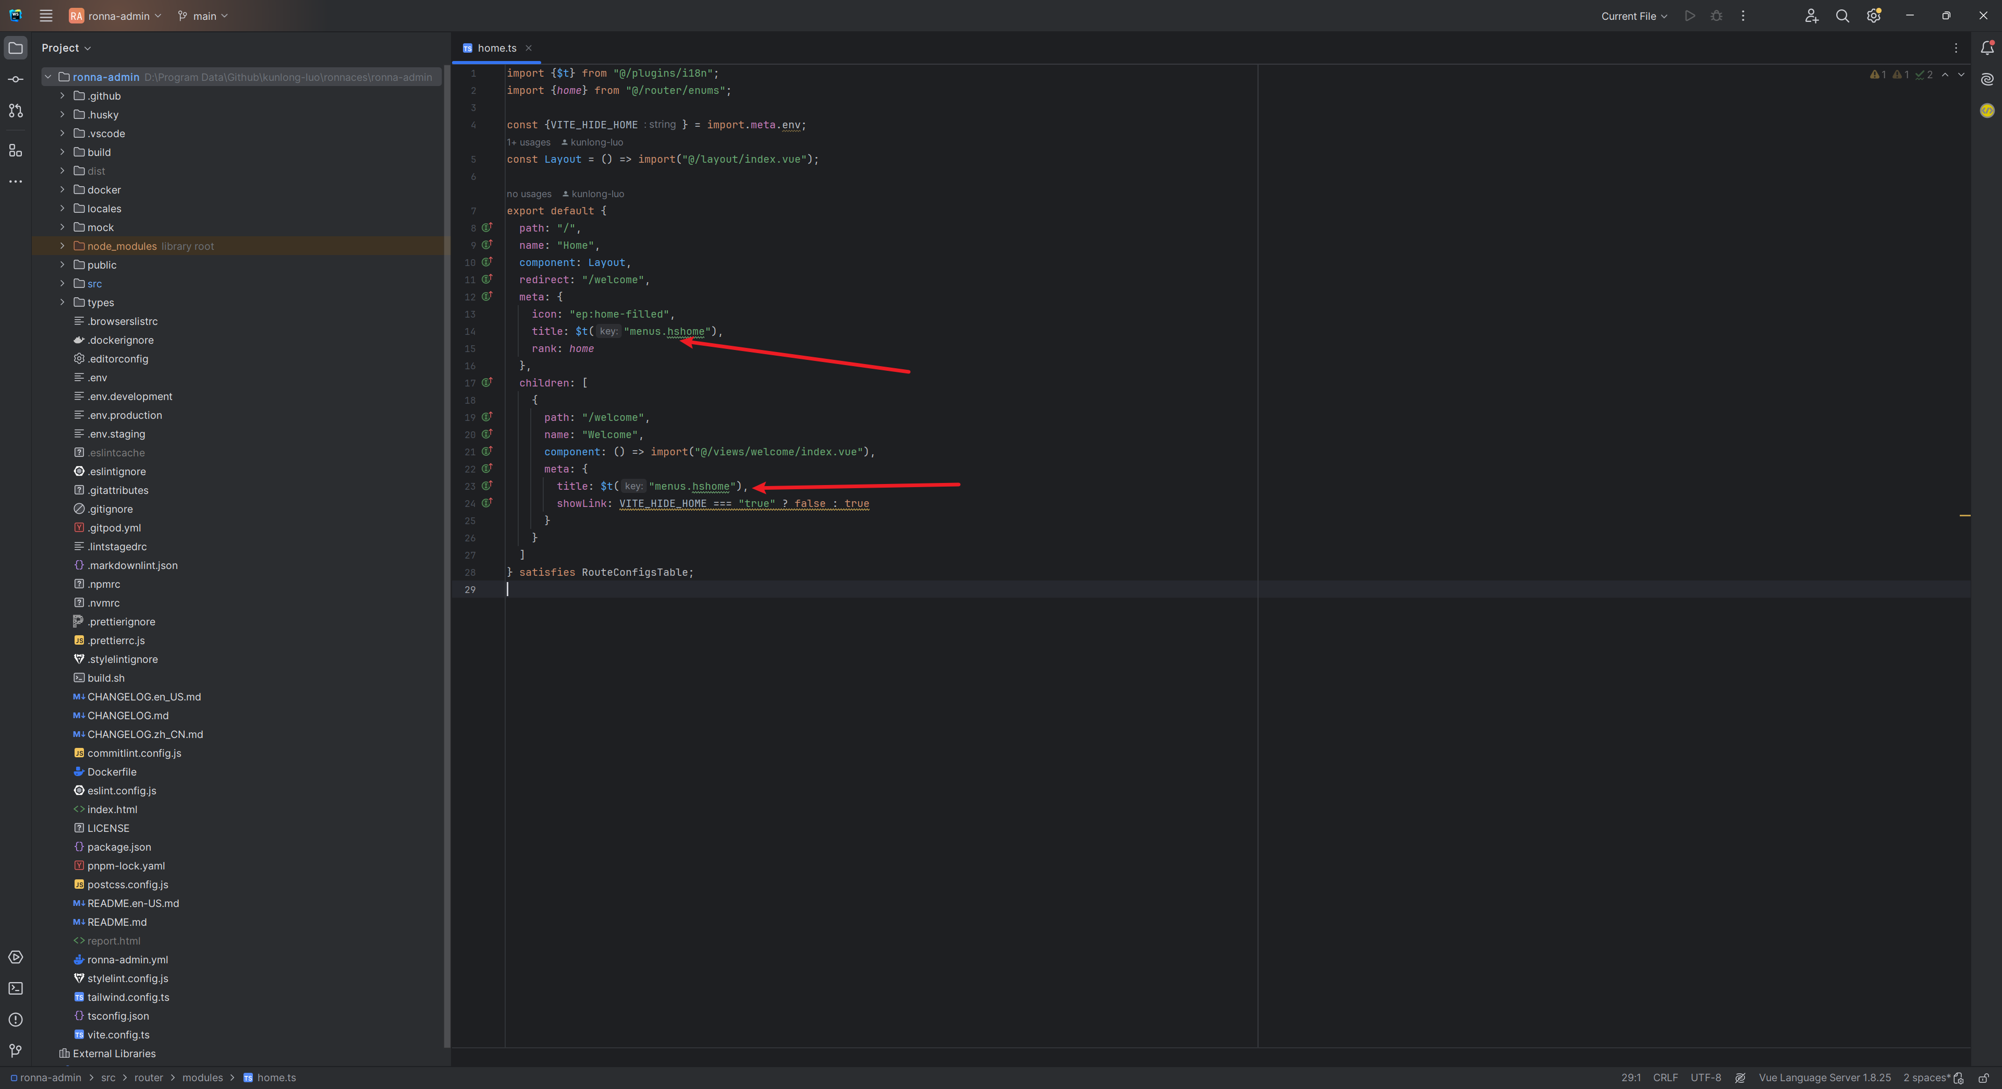Open IDE settings gear icon
2002x1089 pixels.
click(1873, 16)
